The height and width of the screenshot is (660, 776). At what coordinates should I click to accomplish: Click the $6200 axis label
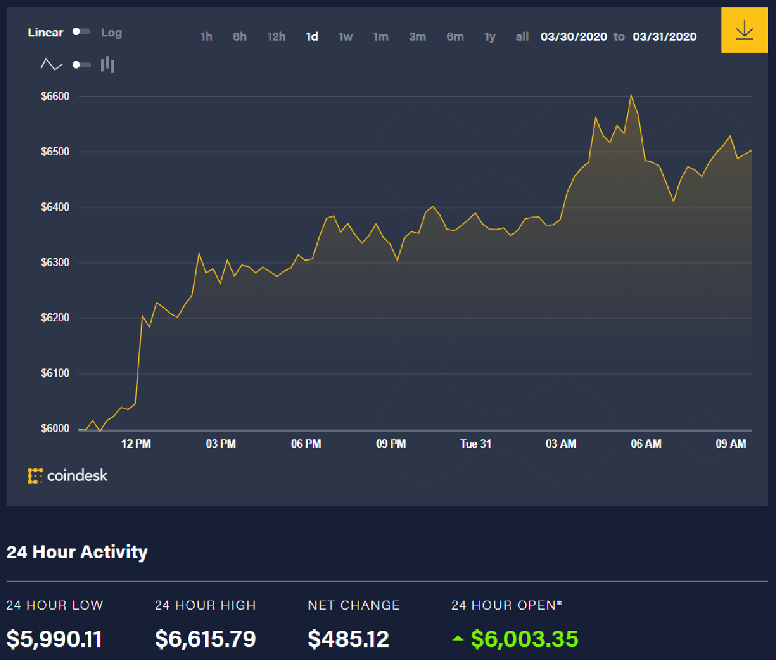[x=55, y=318]
